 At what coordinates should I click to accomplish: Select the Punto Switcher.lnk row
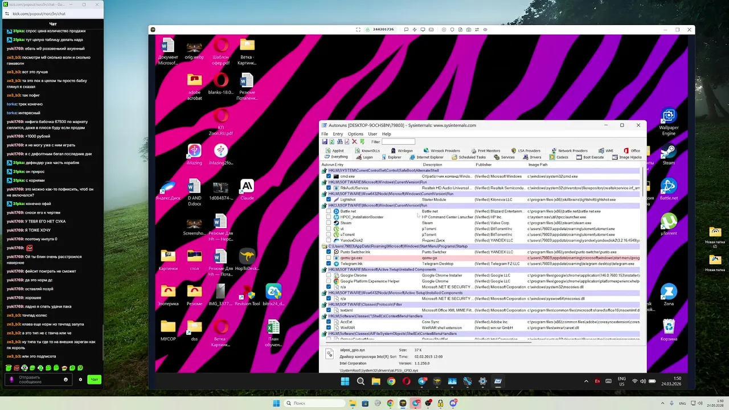click(481, 252)
